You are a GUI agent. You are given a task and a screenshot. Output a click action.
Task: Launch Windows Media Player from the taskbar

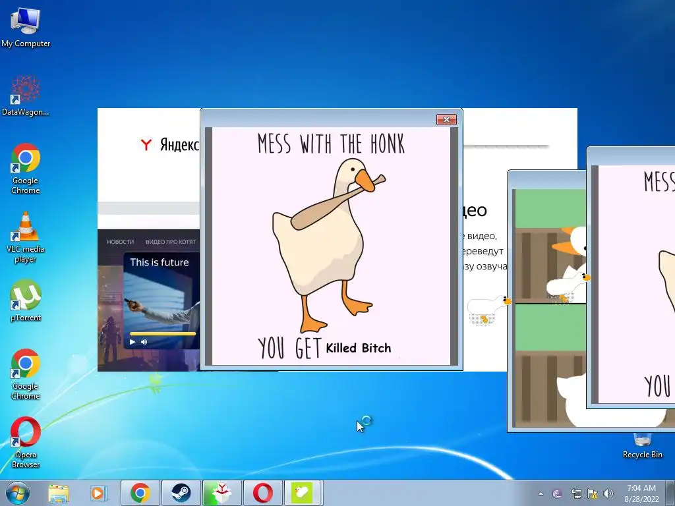click(x=99, y=493)
